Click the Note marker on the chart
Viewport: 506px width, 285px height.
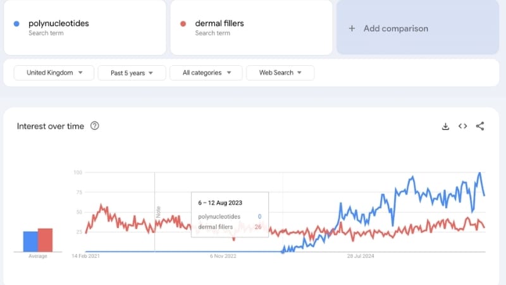point(158,212)
